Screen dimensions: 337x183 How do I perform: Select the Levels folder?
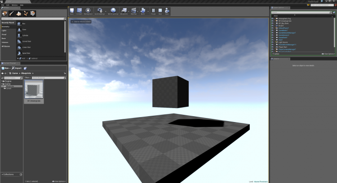coord(9,88)
